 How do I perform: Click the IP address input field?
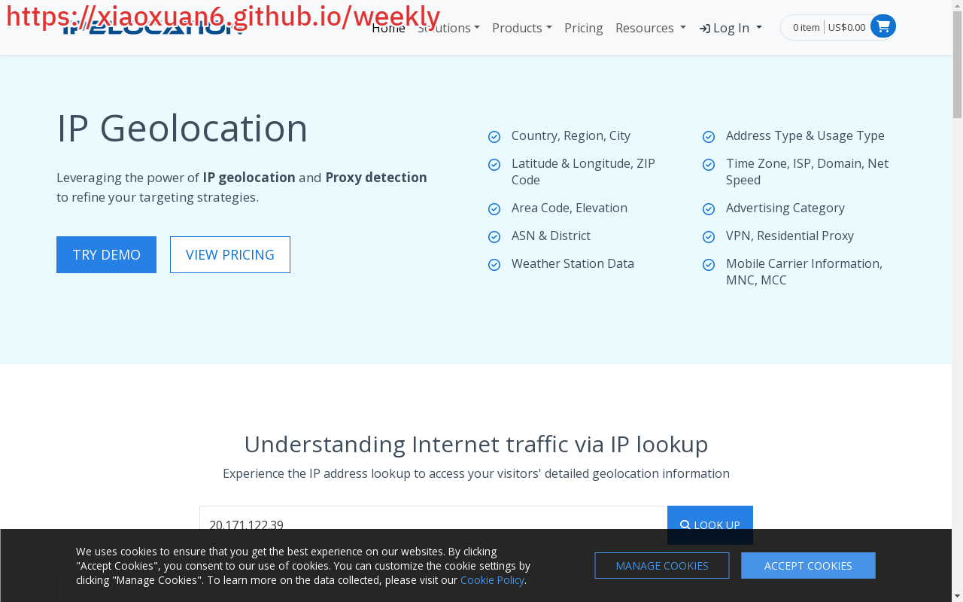tap(433, 519)
